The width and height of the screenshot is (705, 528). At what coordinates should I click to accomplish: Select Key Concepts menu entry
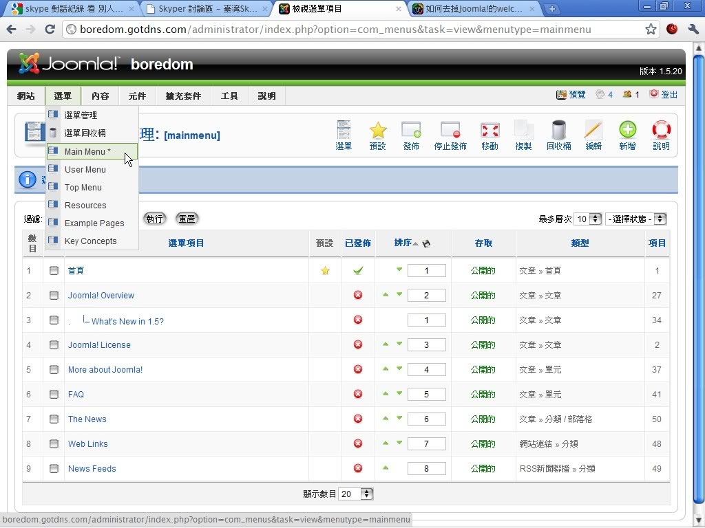(92, 241)
